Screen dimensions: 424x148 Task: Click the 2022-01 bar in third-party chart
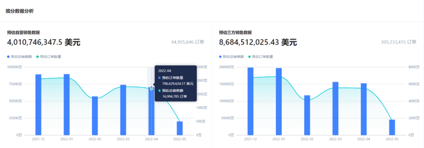coord(279,102)
